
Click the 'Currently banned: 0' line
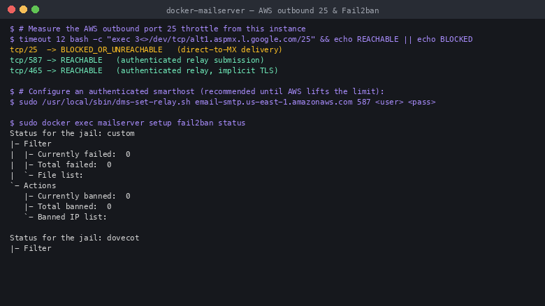77,196
